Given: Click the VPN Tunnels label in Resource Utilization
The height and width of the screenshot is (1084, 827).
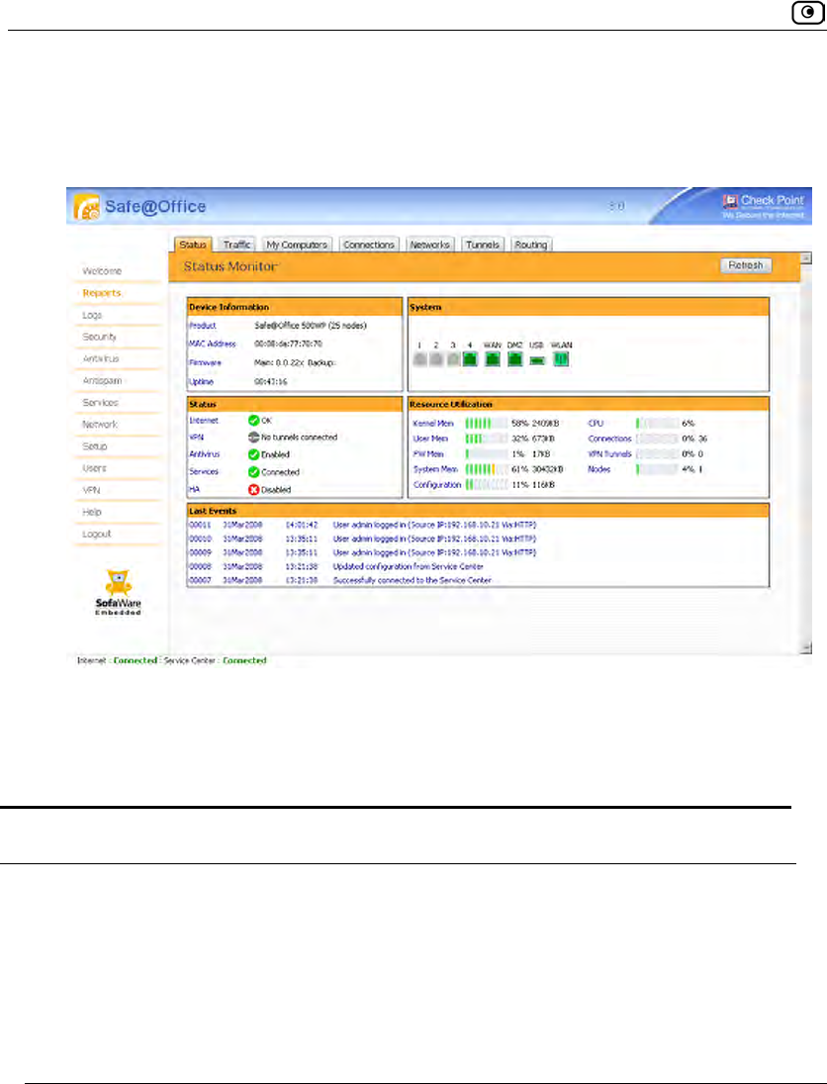Looking at the screenshot, I should point(610,454).
